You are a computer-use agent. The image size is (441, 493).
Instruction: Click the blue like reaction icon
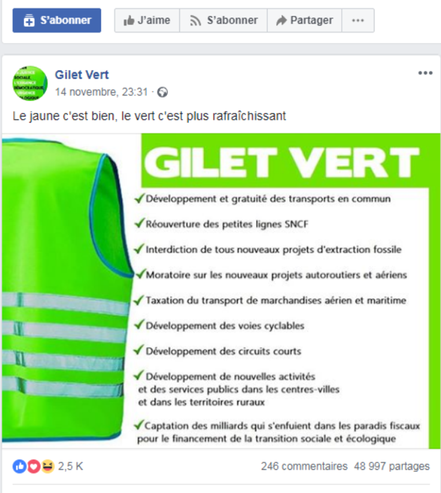point(19,466)
